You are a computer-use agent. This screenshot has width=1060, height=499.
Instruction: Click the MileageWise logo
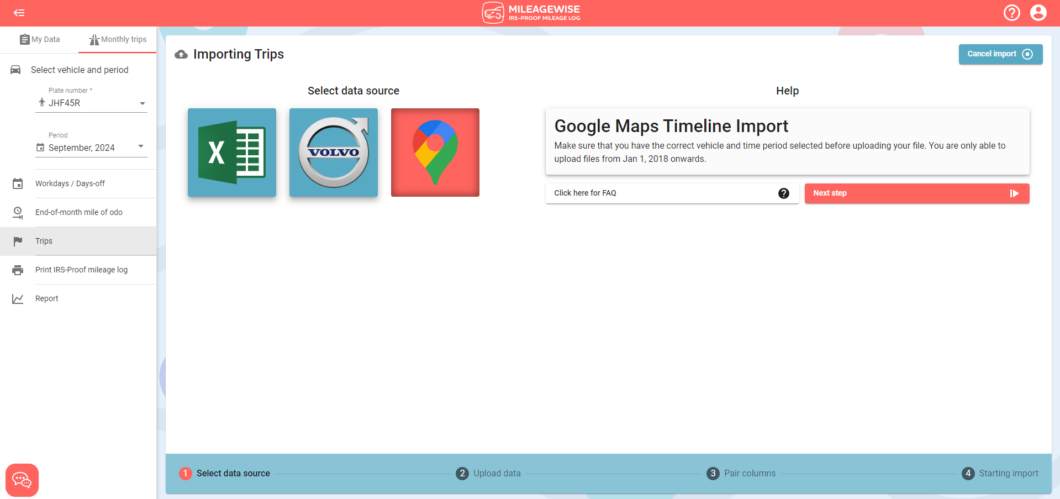coord(531,13)
